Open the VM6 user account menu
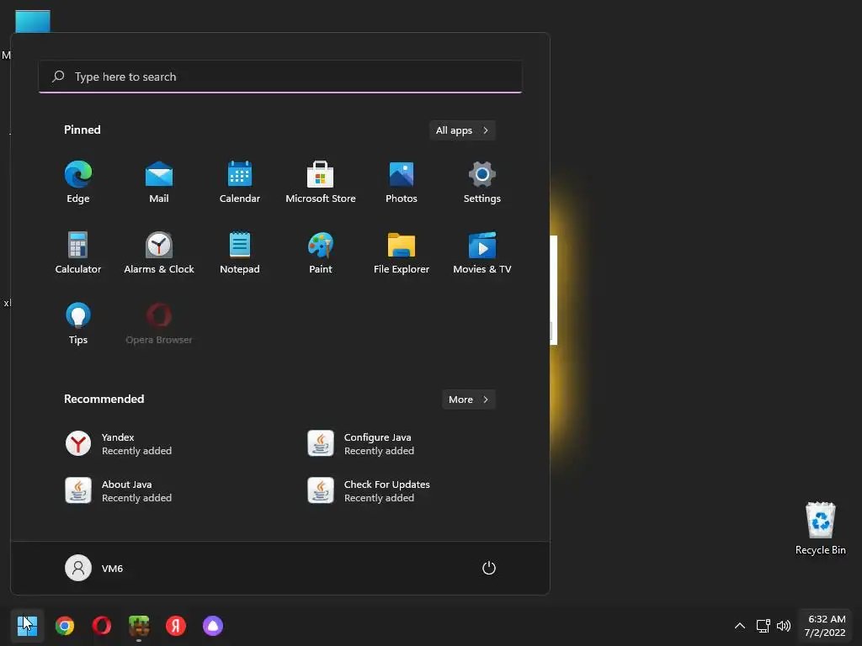This screenshot has width=862, height=646. pos(94,568)
